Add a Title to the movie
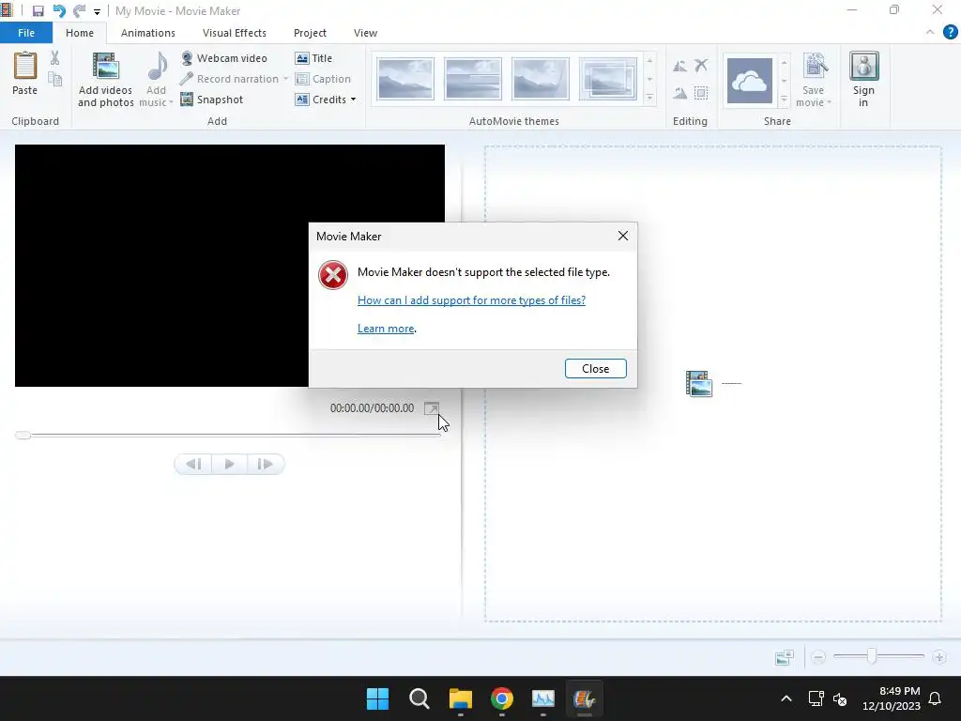Screen dimensions: 961x721 (x=313, y=58)
